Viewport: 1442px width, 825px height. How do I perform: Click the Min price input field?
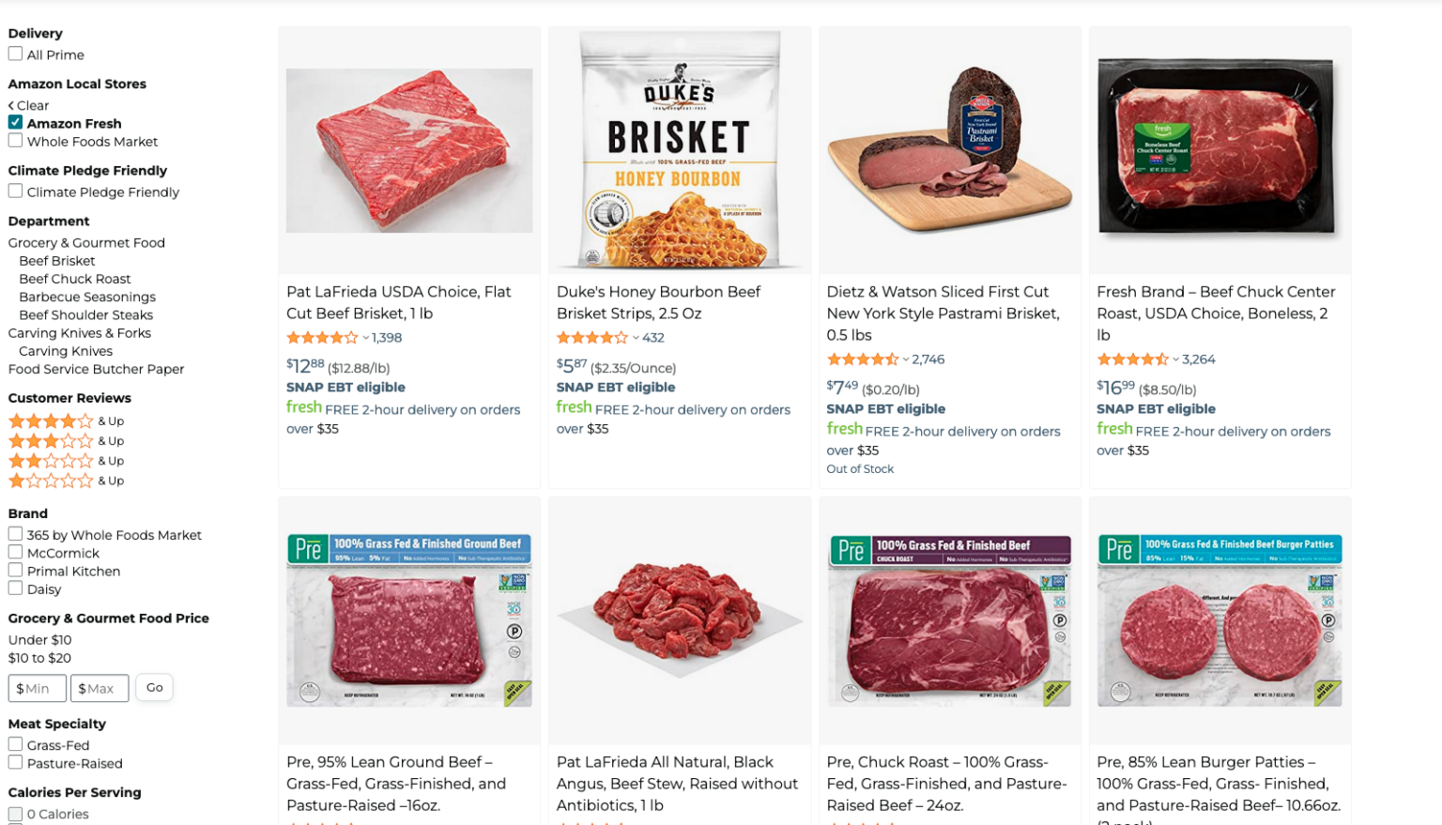coord(37,687)
